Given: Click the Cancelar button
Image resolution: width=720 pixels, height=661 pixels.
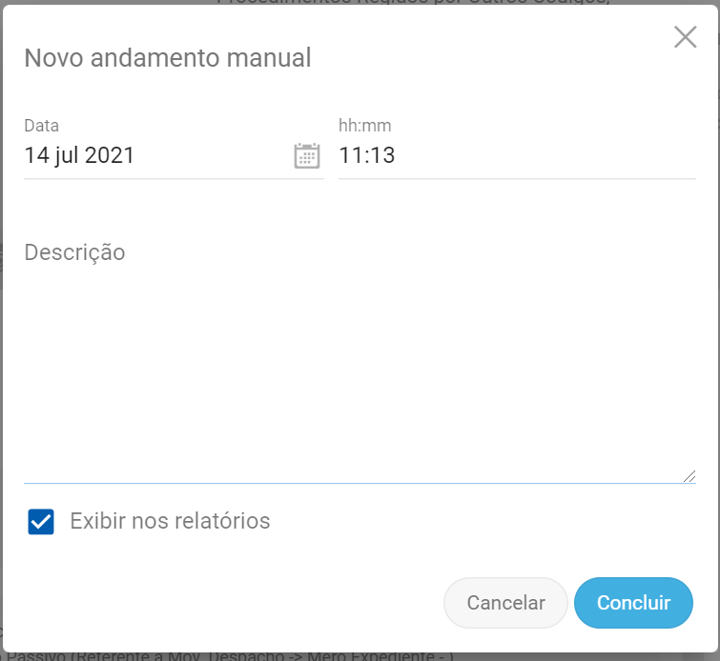Looking at the screenshot, I should (505, 603).
